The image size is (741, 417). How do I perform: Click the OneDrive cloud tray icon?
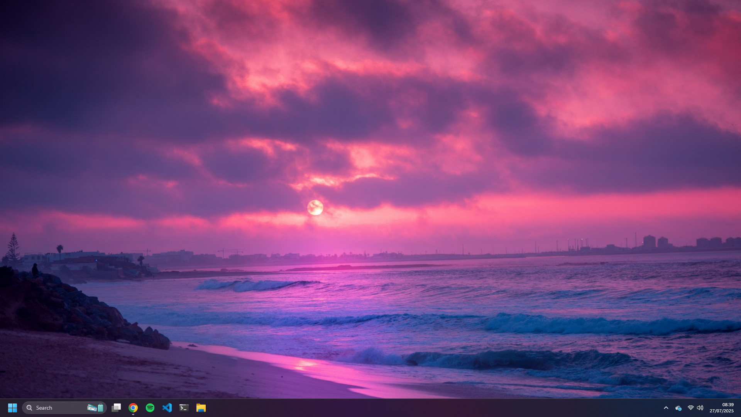[678, 408]
